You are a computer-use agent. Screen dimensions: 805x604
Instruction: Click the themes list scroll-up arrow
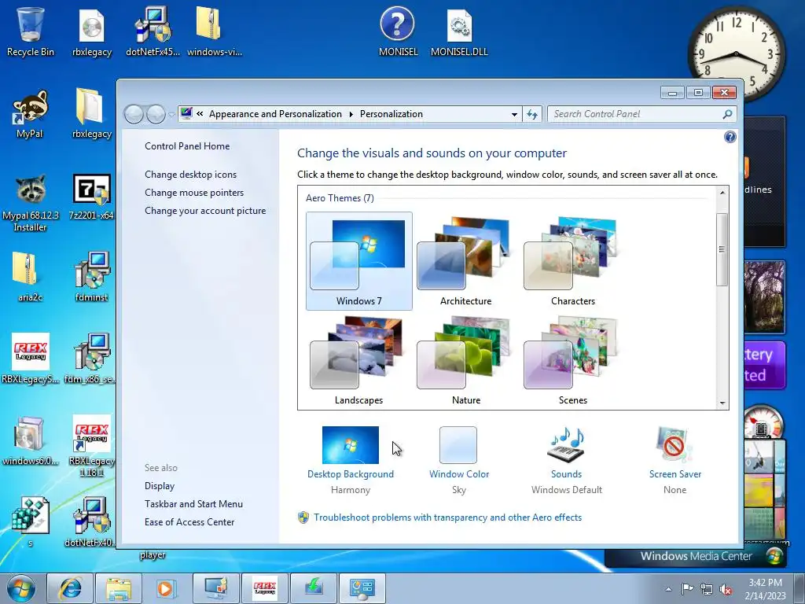pyautogui.click(x=722, y=193)
